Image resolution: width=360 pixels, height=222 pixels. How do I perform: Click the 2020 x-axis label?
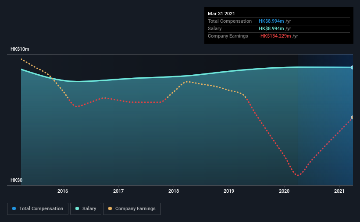[x=284, y=191]
